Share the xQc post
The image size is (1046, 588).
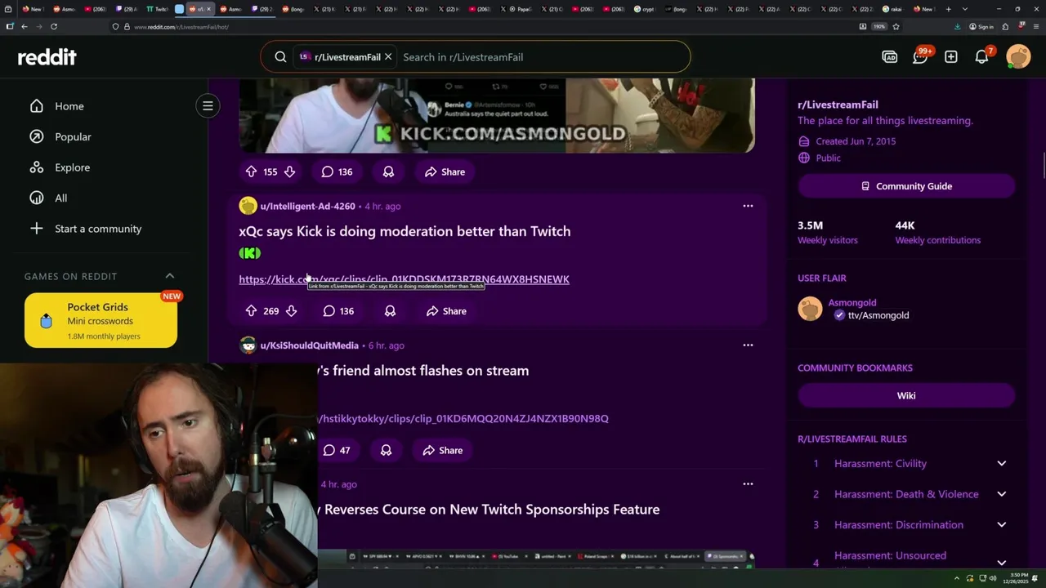click(x=446, y=311)
